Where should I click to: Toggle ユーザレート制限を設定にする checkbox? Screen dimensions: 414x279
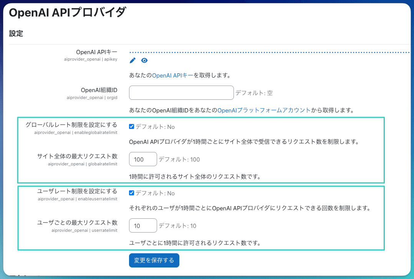click(x=131, y=193)
